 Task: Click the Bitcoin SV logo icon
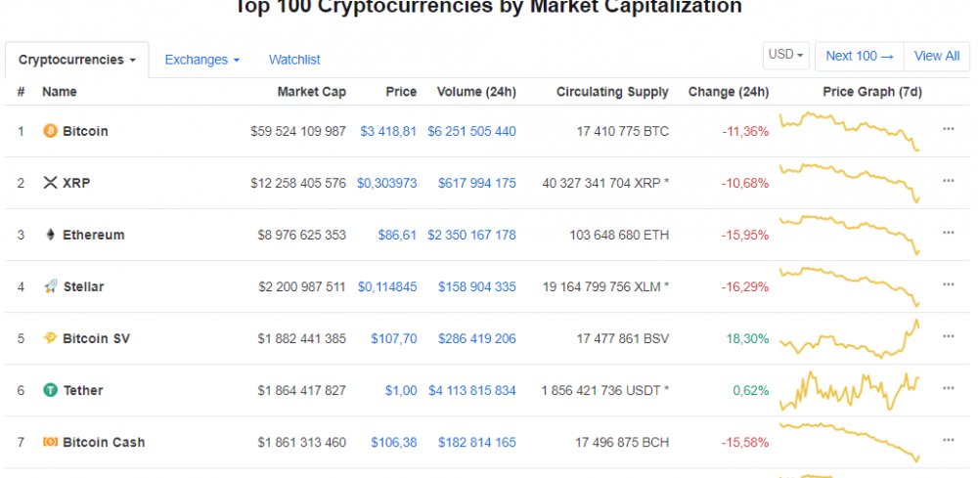coord(50,338)
